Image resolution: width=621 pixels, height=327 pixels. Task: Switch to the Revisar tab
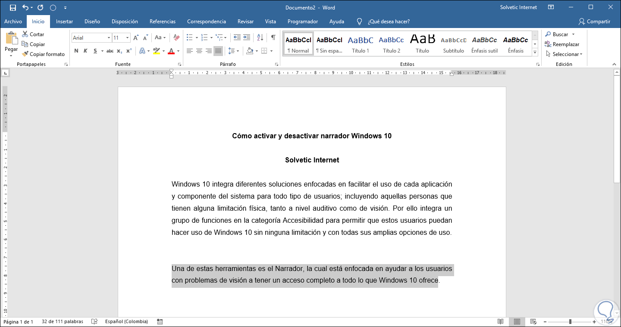click(246, 22)
